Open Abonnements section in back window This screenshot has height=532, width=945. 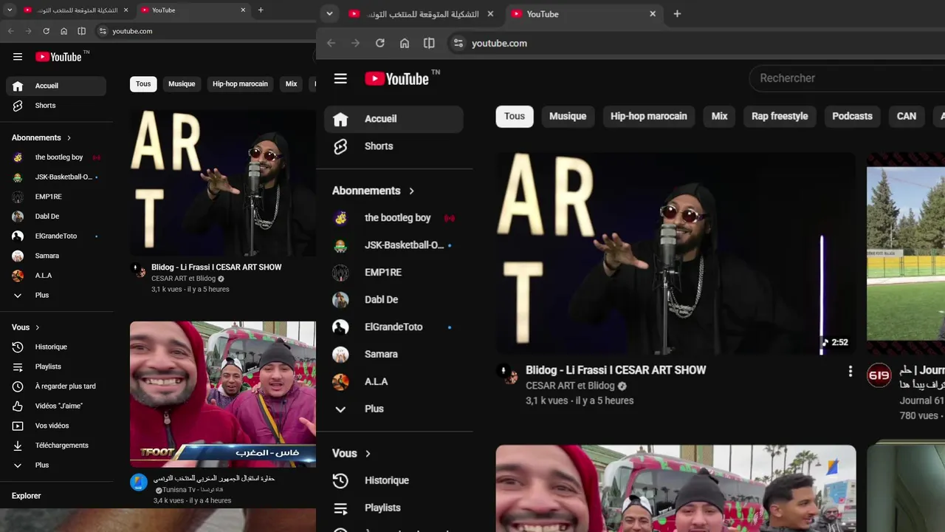point(41,137)
